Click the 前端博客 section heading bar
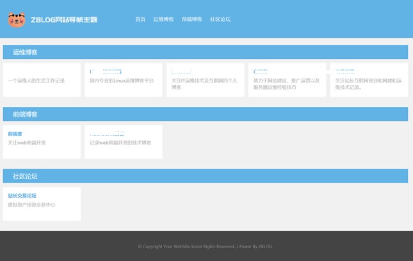Viewport: 413px width, 261px height. pos(206,114)
